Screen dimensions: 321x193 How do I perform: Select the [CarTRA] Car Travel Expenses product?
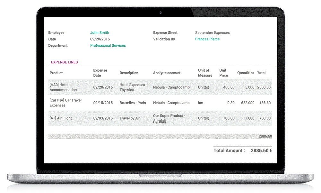[66, 103]
